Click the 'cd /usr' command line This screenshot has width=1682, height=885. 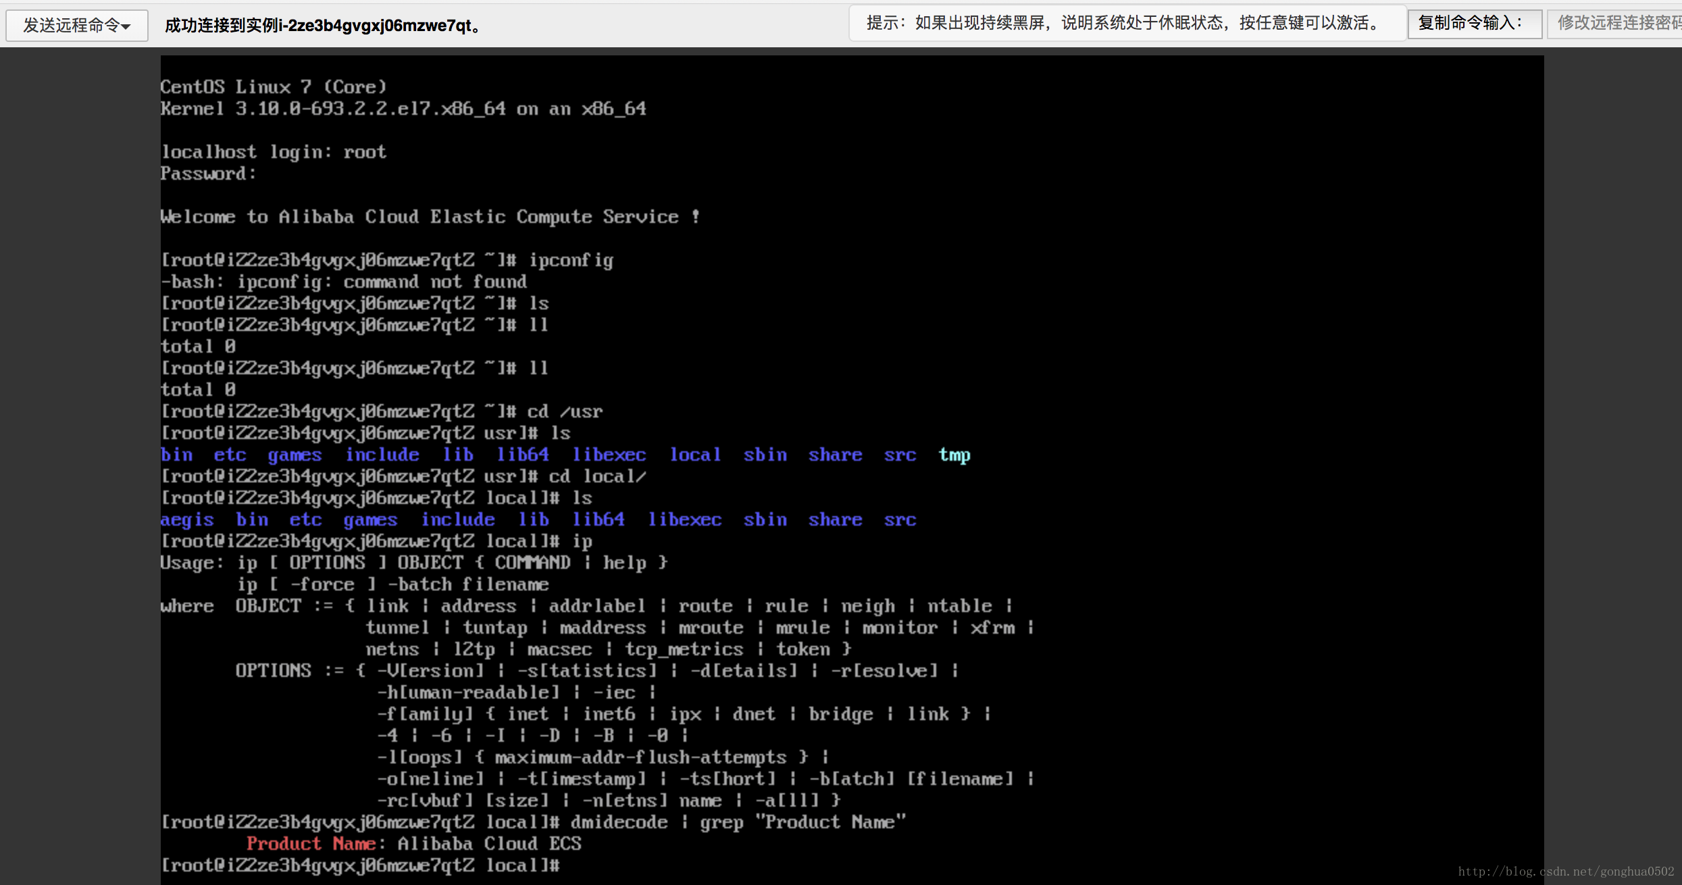382,411
